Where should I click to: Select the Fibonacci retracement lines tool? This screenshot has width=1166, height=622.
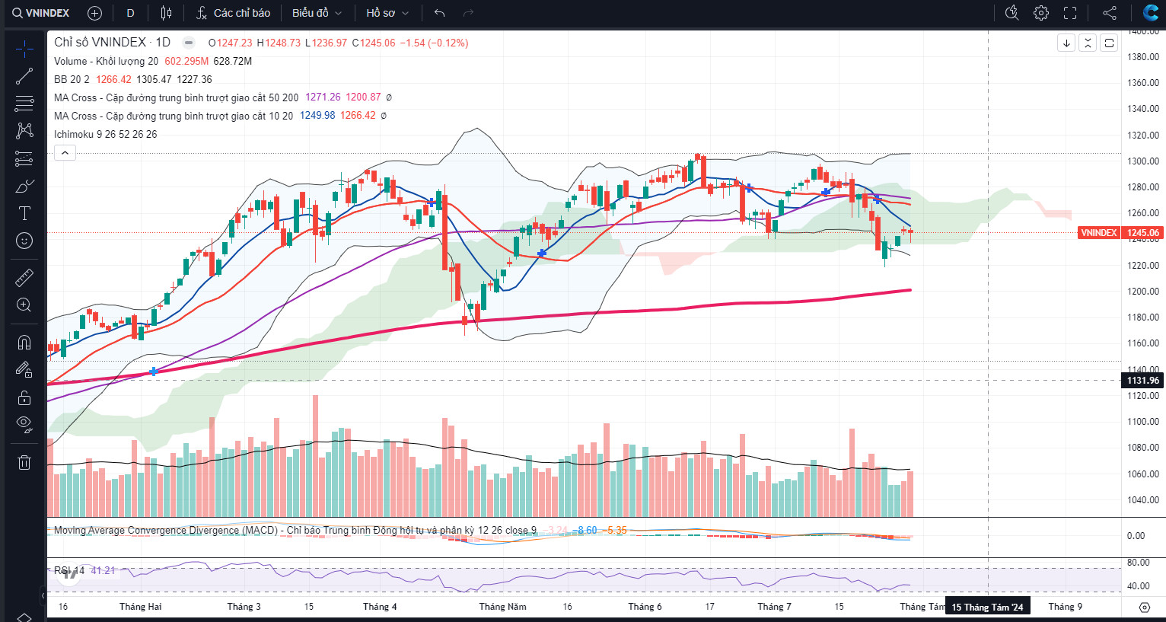coord(24,104)
